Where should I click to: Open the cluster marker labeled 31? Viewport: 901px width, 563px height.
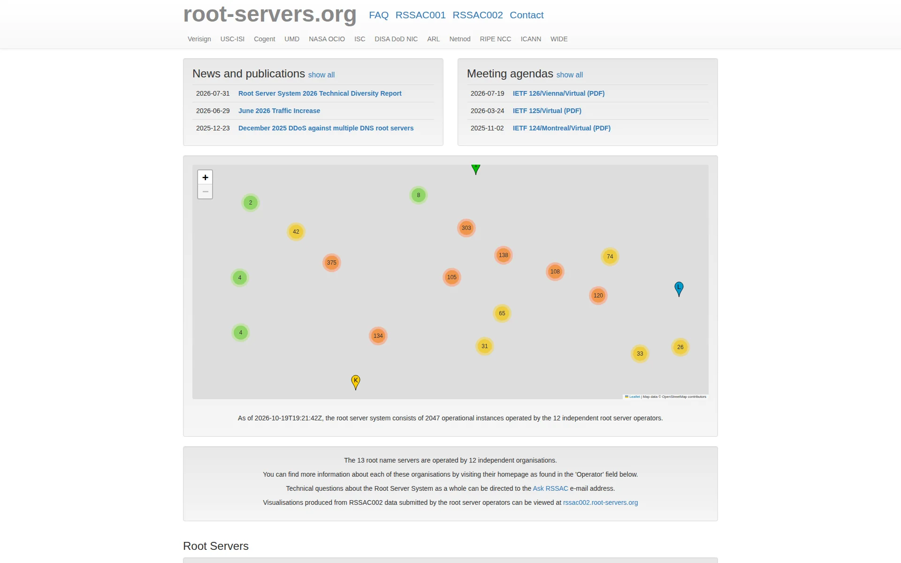point(485,346)
